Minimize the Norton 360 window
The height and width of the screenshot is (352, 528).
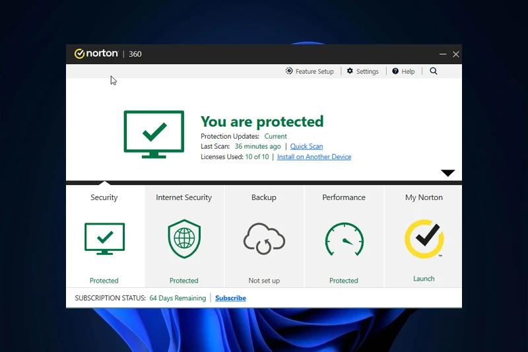443,54
